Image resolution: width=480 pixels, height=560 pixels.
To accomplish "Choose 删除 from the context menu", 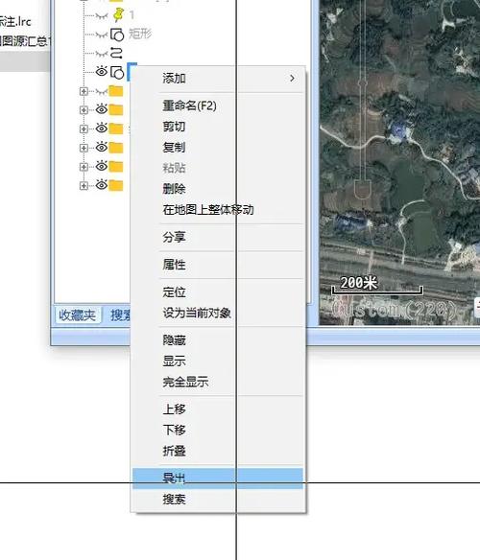I will tap(218, 189).
